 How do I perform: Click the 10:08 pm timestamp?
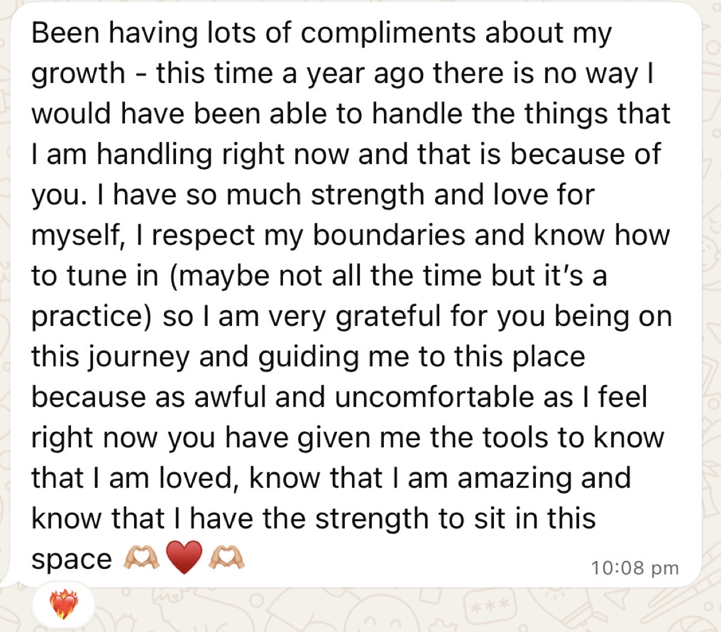634,568
